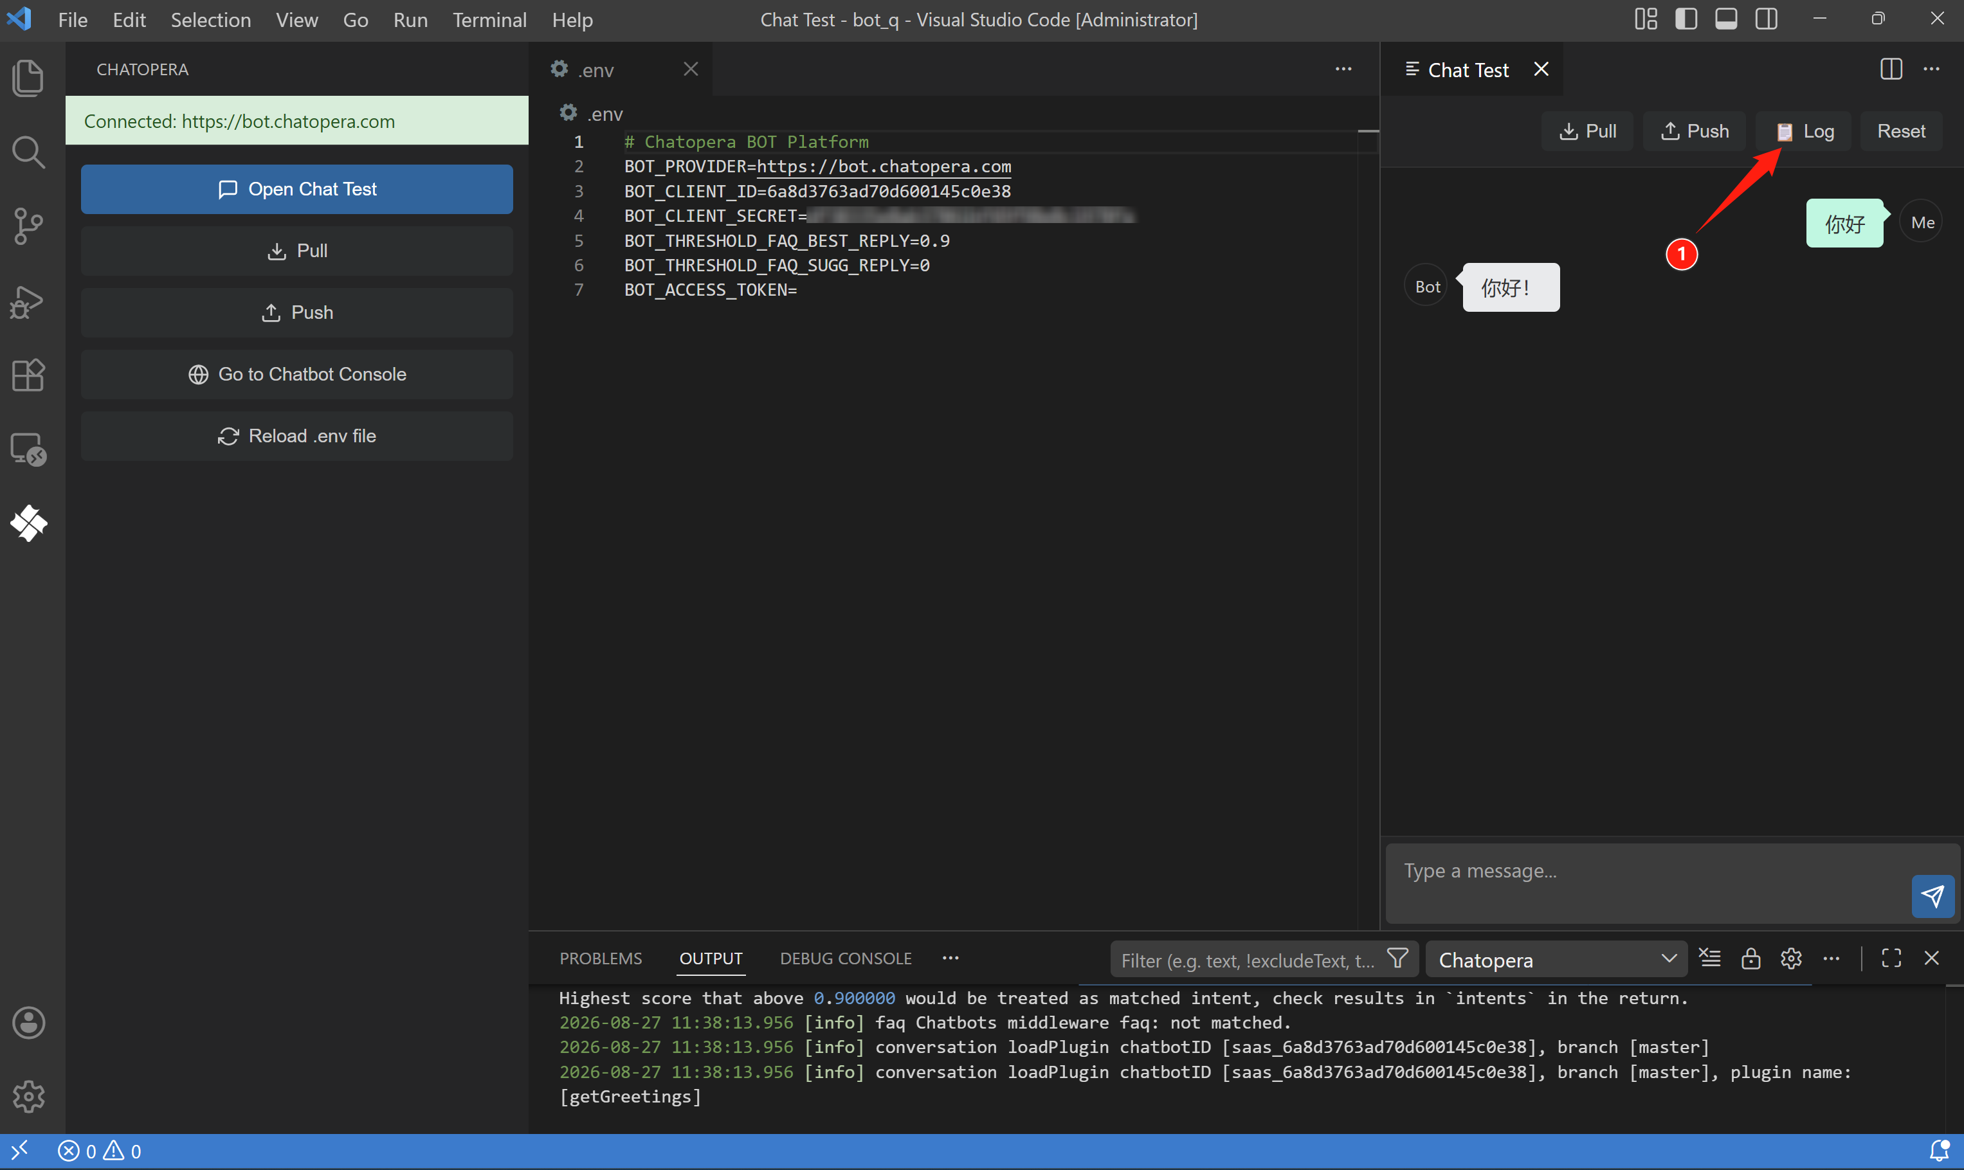Open the Explorer view in activity bar
The height and width of the screenshot is (1170, 1964).
pyautogui.click(x=28, y=78)
